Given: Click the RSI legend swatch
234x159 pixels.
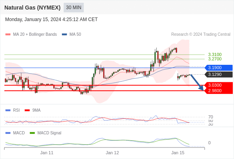Looking at the screenshot, I should click(8, 111).
